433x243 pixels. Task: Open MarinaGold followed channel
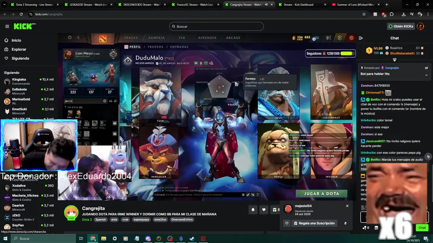29,101
